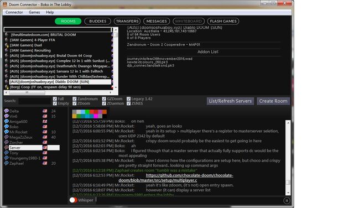Uncheck the Full rooms filter
This screenshot has width=354, height=208.
click(55, 98)
